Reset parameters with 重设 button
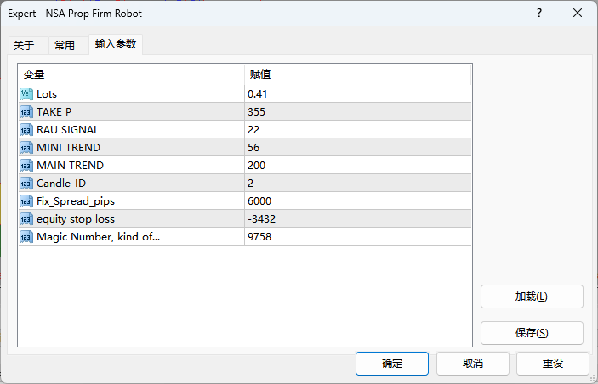Screen dimensions: 598x384 point(553,364)
